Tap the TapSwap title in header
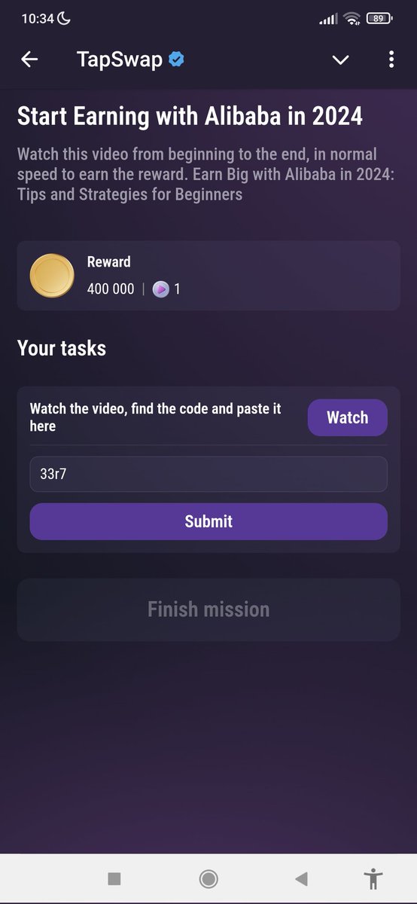The height and width of the screenshot is (904, 417). 120,60
